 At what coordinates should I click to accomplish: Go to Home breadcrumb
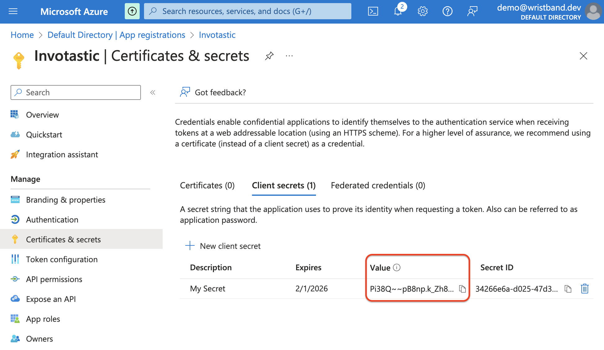pos(22,35)
